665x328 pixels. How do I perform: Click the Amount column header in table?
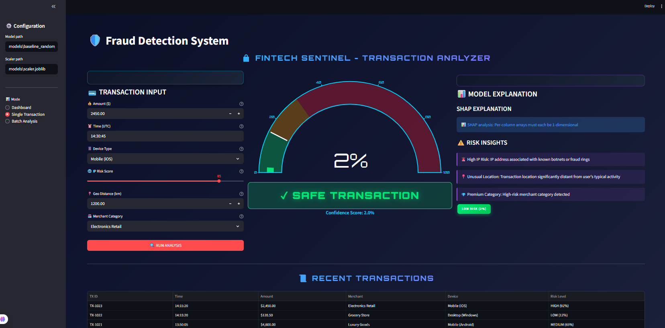click(267, 296)
